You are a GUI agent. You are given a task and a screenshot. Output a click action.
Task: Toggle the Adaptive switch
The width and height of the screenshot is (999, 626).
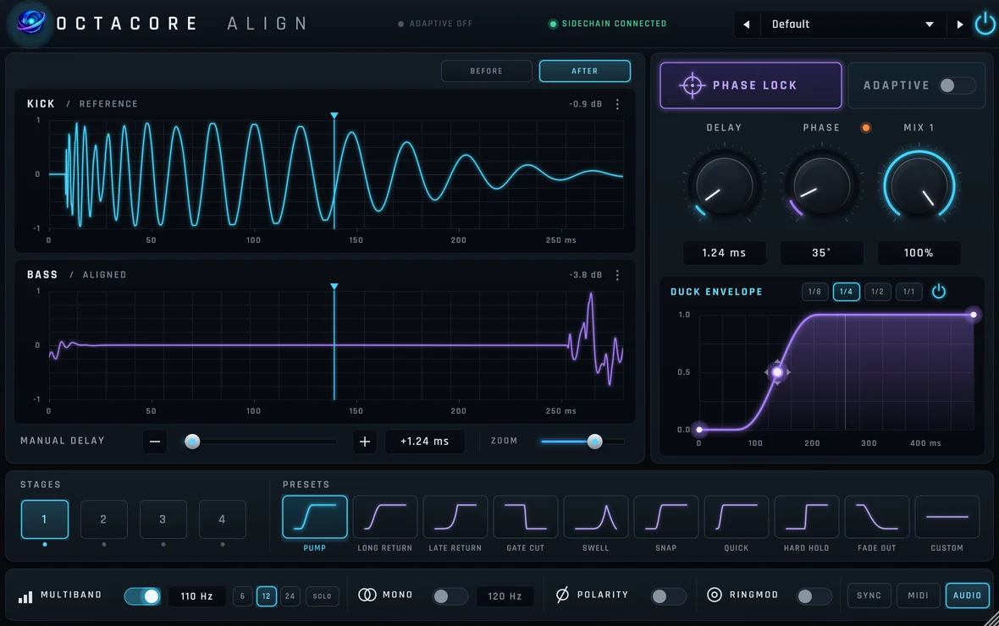coord(957,85)
